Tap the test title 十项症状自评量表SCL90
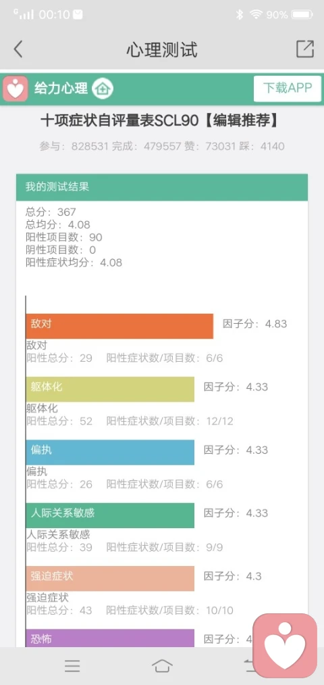 point(120,120)
